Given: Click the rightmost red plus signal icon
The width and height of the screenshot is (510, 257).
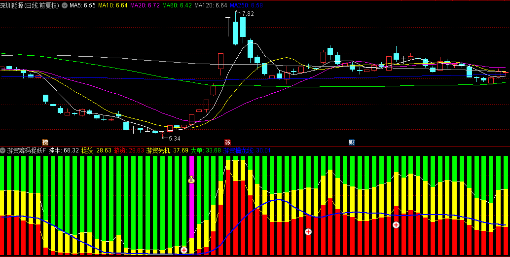Looking at the screenshot, I should click(x=396, y=225).
